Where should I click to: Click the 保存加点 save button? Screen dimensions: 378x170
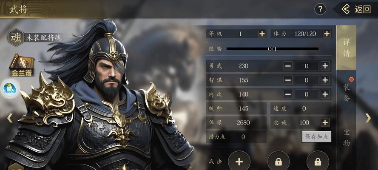click(x=316, y=137)
